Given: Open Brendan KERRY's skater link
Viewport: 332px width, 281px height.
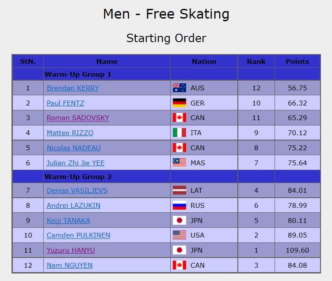Looking at the screenshot, I should tap(73, 88).
